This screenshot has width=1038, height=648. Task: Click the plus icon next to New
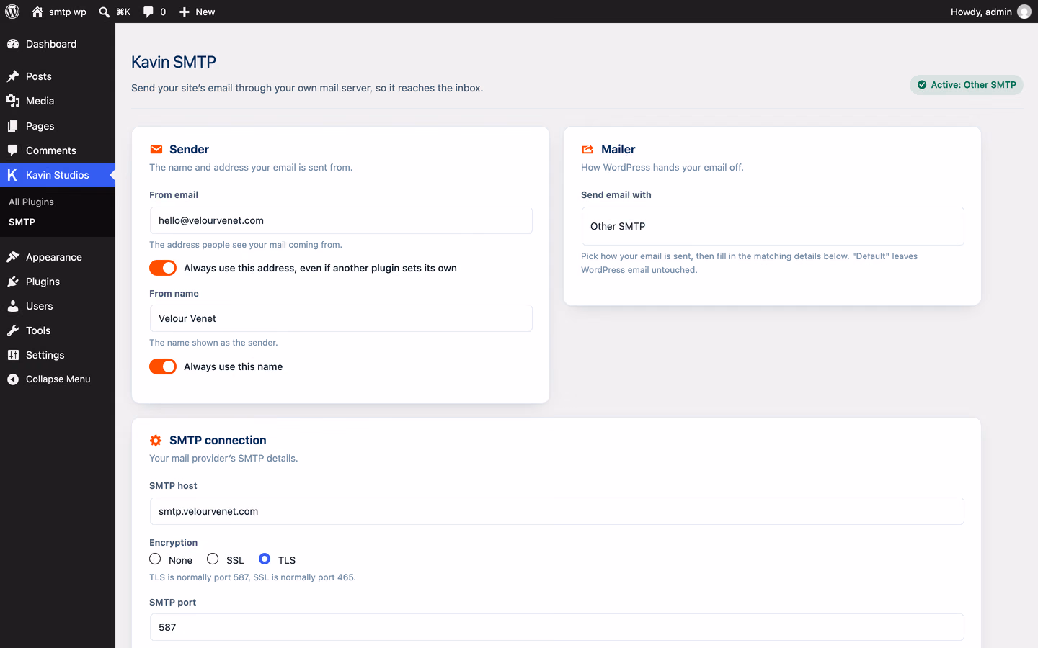[x=185, y=12]
